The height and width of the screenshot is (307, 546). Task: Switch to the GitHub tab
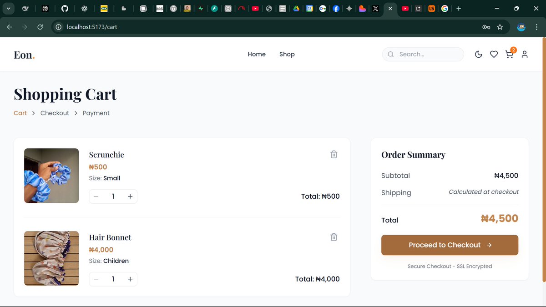(x=65, y=8)
